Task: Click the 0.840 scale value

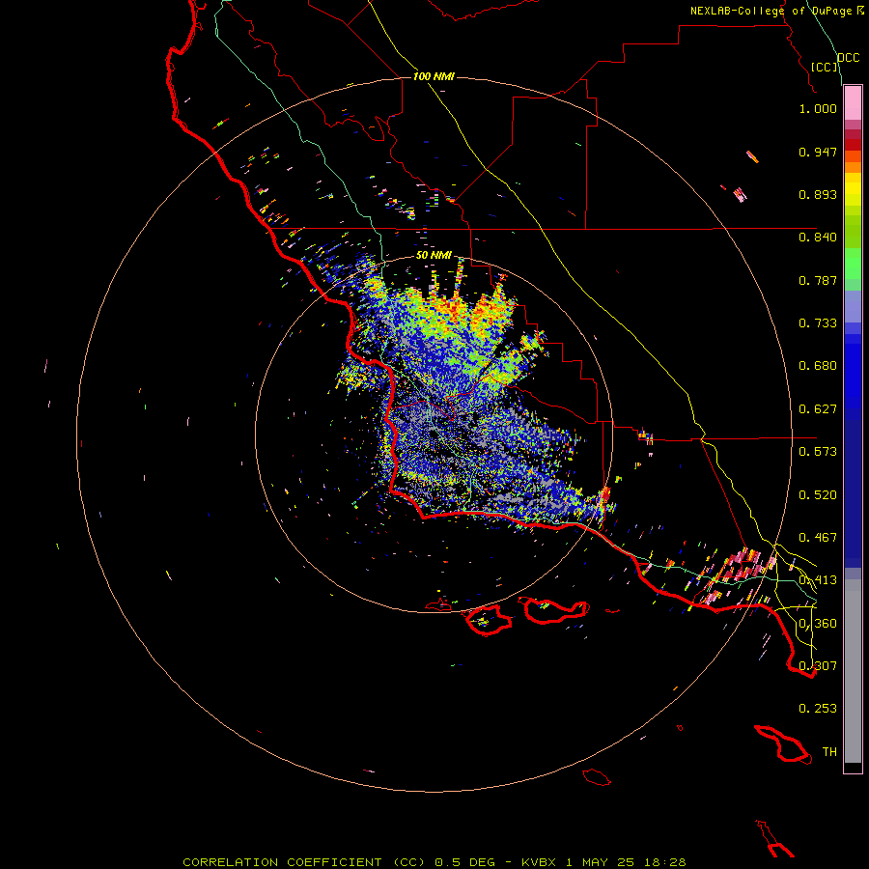Action: pyautogui.click(x=818, y=238)
